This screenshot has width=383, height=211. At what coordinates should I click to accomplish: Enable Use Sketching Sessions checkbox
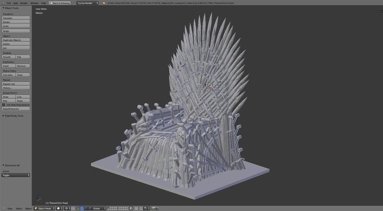pos(4,105)
